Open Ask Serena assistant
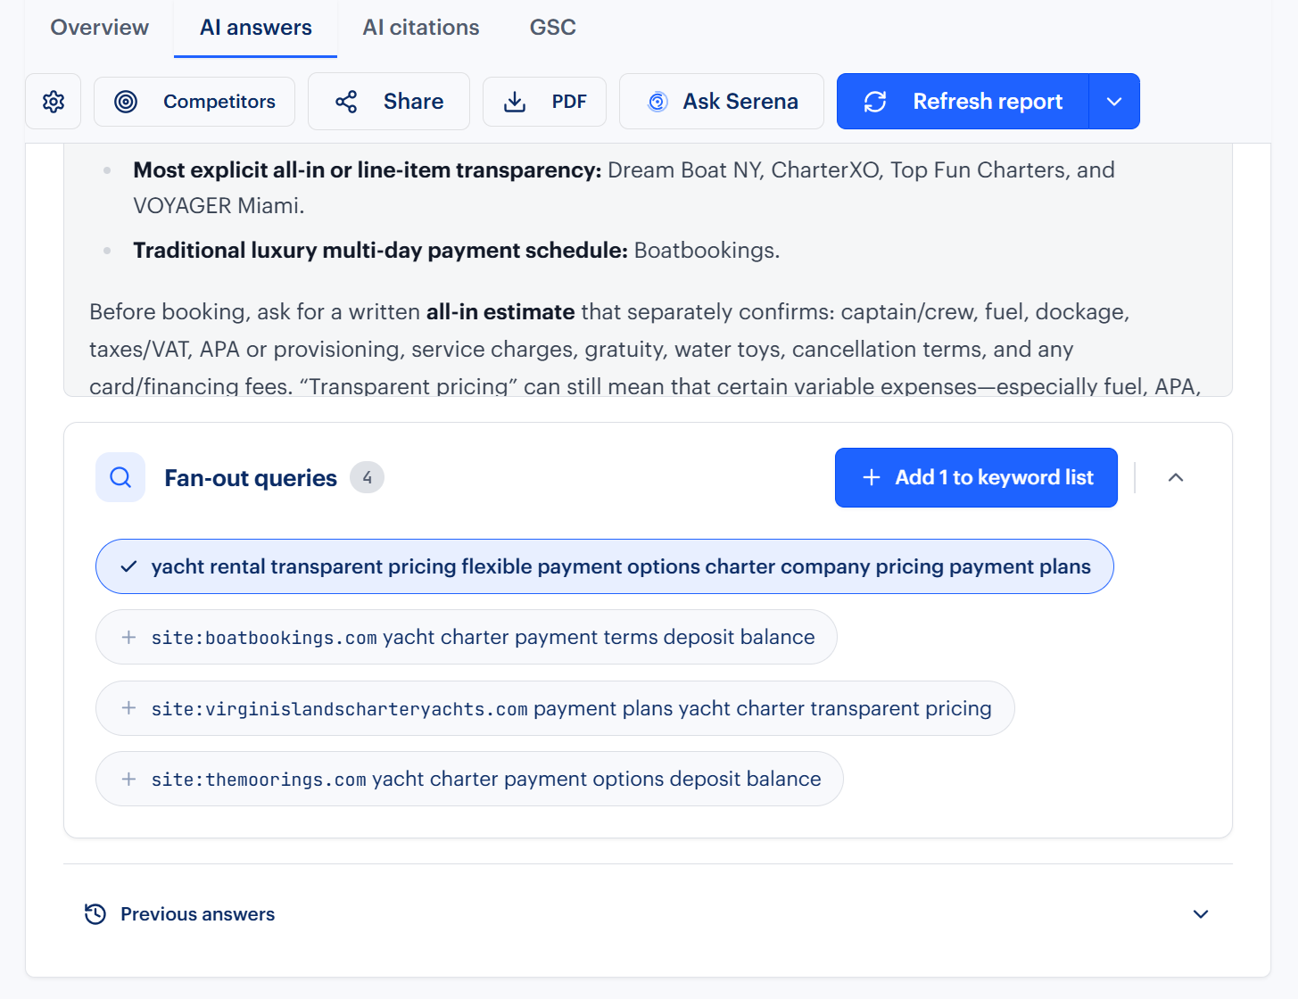Screen dimensions: 1298x999 tap(722, 102)
